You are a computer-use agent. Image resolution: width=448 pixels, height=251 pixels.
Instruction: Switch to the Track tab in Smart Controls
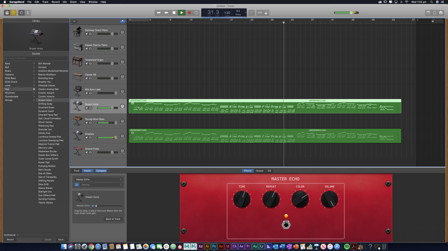pos(77,171)
